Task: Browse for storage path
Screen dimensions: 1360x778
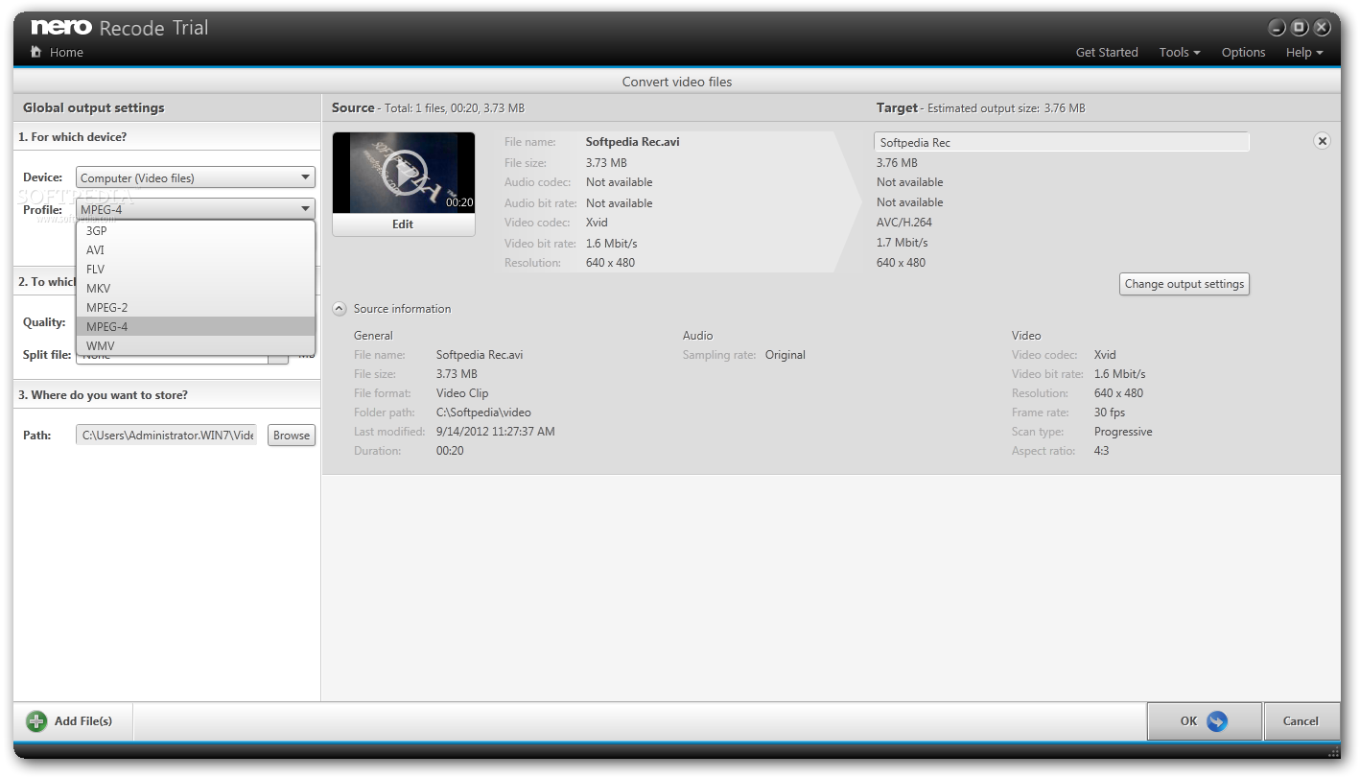Action: tap(292, 436)
